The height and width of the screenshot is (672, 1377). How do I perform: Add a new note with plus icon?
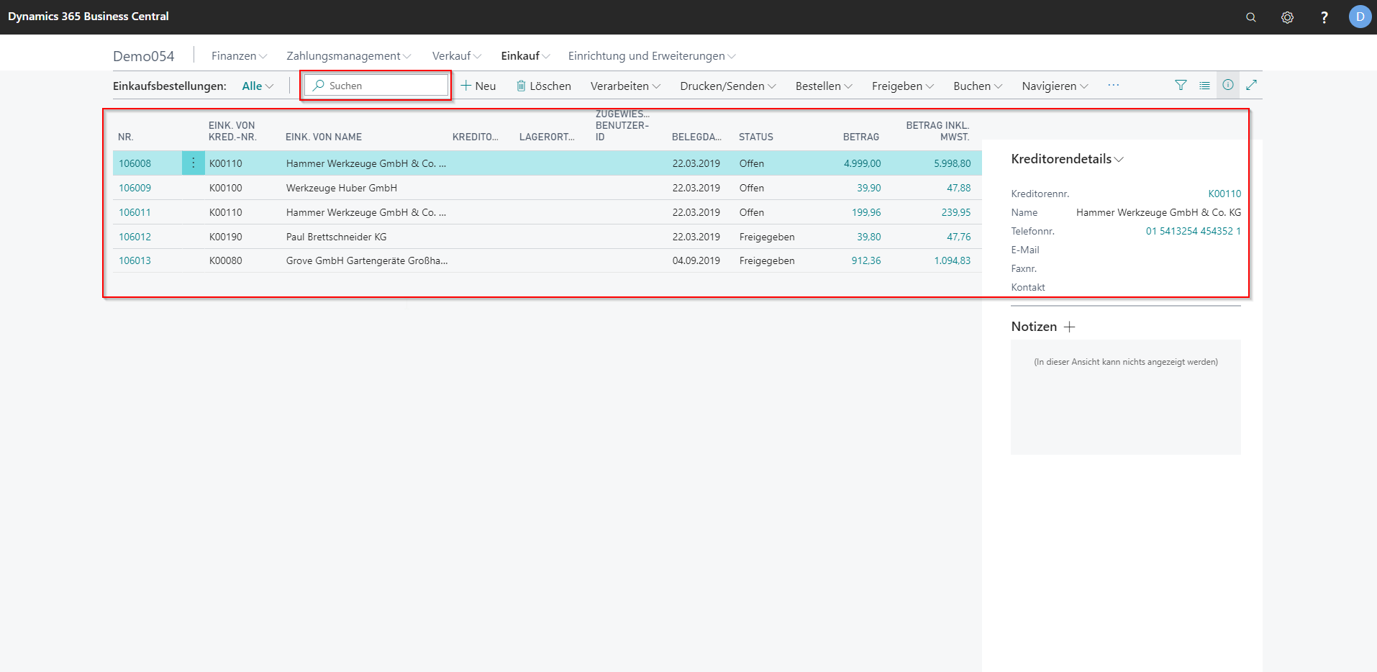pyautogui.click(x=1070, y=327)
